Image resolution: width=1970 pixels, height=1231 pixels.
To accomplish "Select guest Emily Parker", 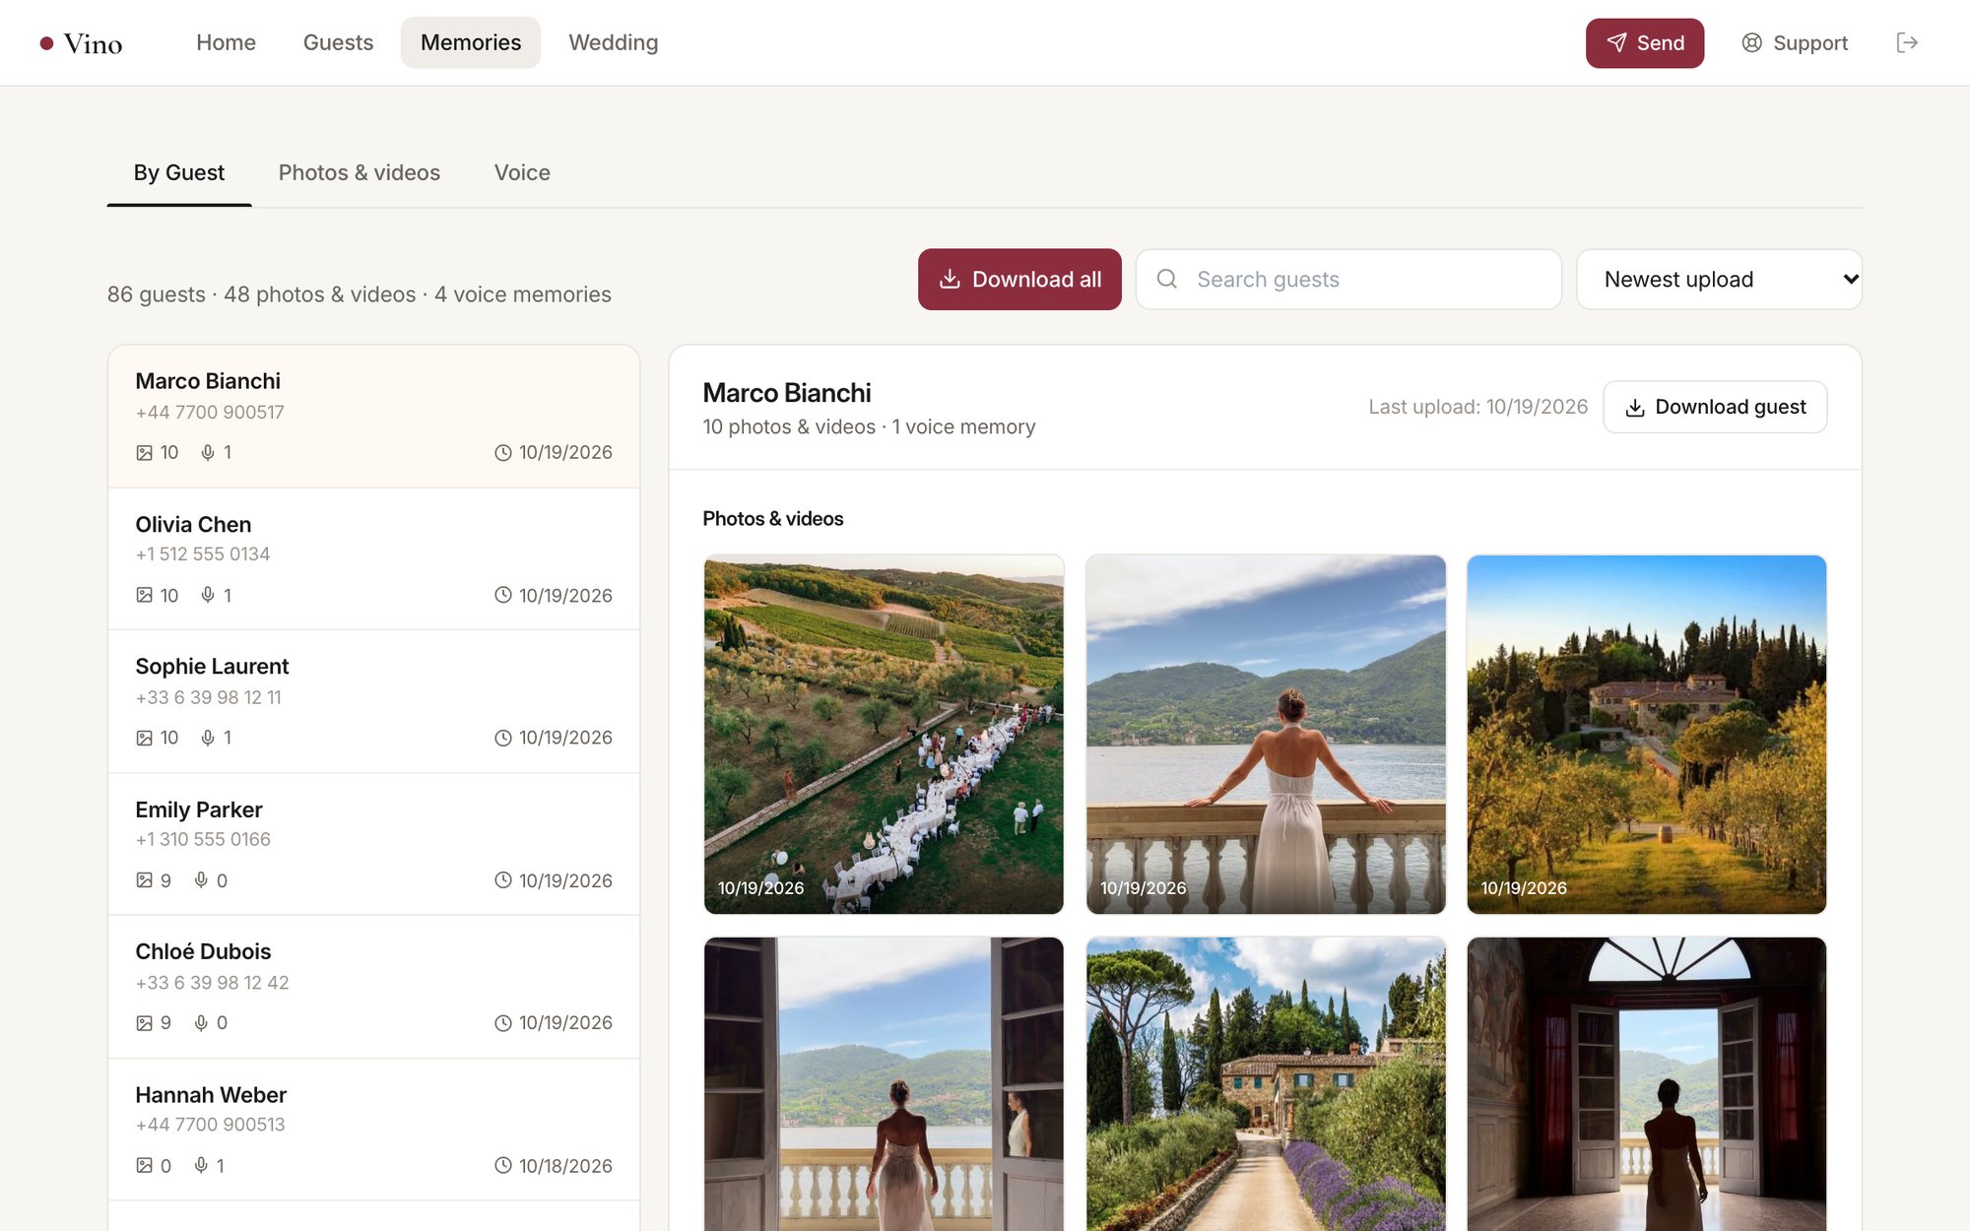I will [374, 844].
